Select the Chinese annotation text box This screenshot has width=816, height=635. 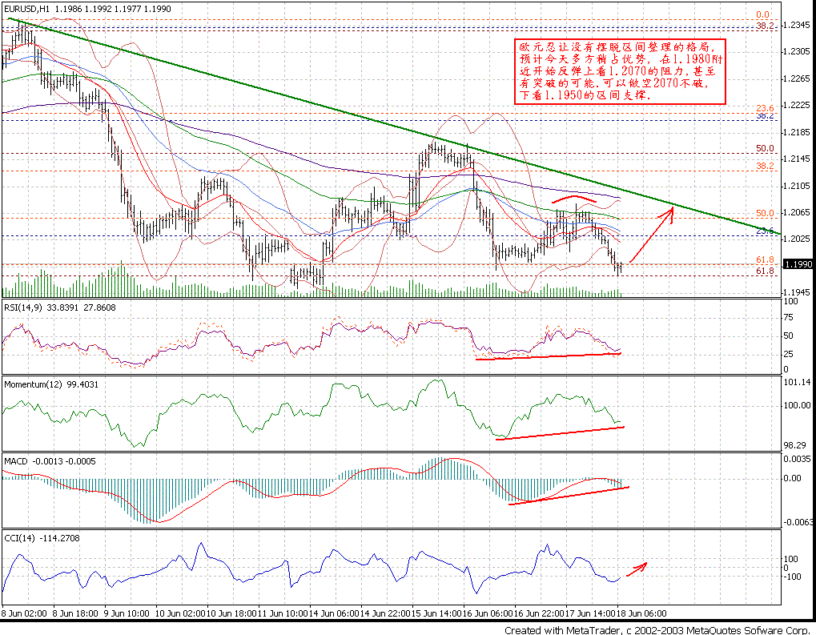[619, 71]
